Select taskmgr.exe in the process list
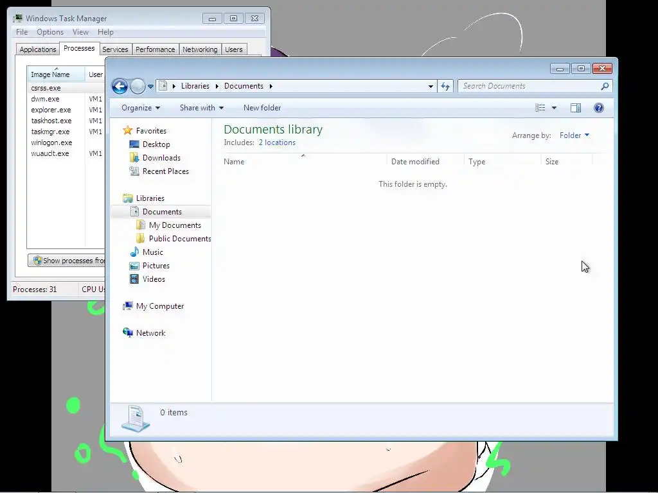The height and width of the screenshot is (493, 658). (50, 132)
